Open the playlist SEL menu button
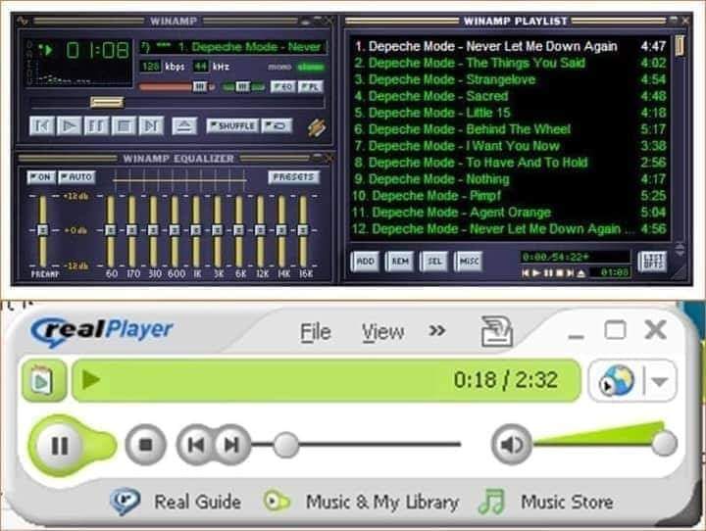Image resolution: width=706 pixels, height=531 pixels. point(434,262)
